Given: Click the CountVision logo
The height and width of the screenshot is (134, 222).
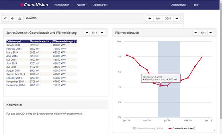Looking at the screenshot, I should pos(34,5).
